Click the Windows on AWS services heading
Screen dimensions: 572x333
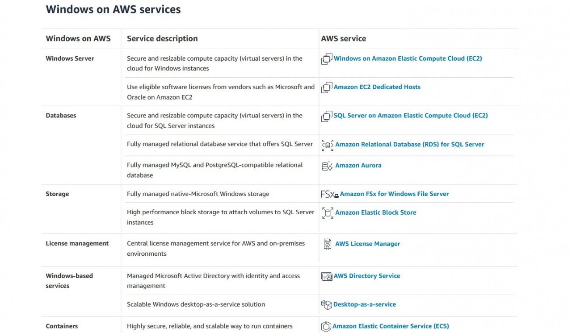pyautogui.click(x=113, y=9)
